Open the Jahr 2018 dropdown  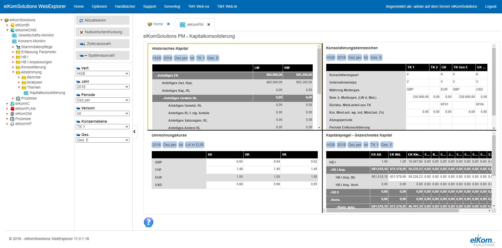pos(103,87)
